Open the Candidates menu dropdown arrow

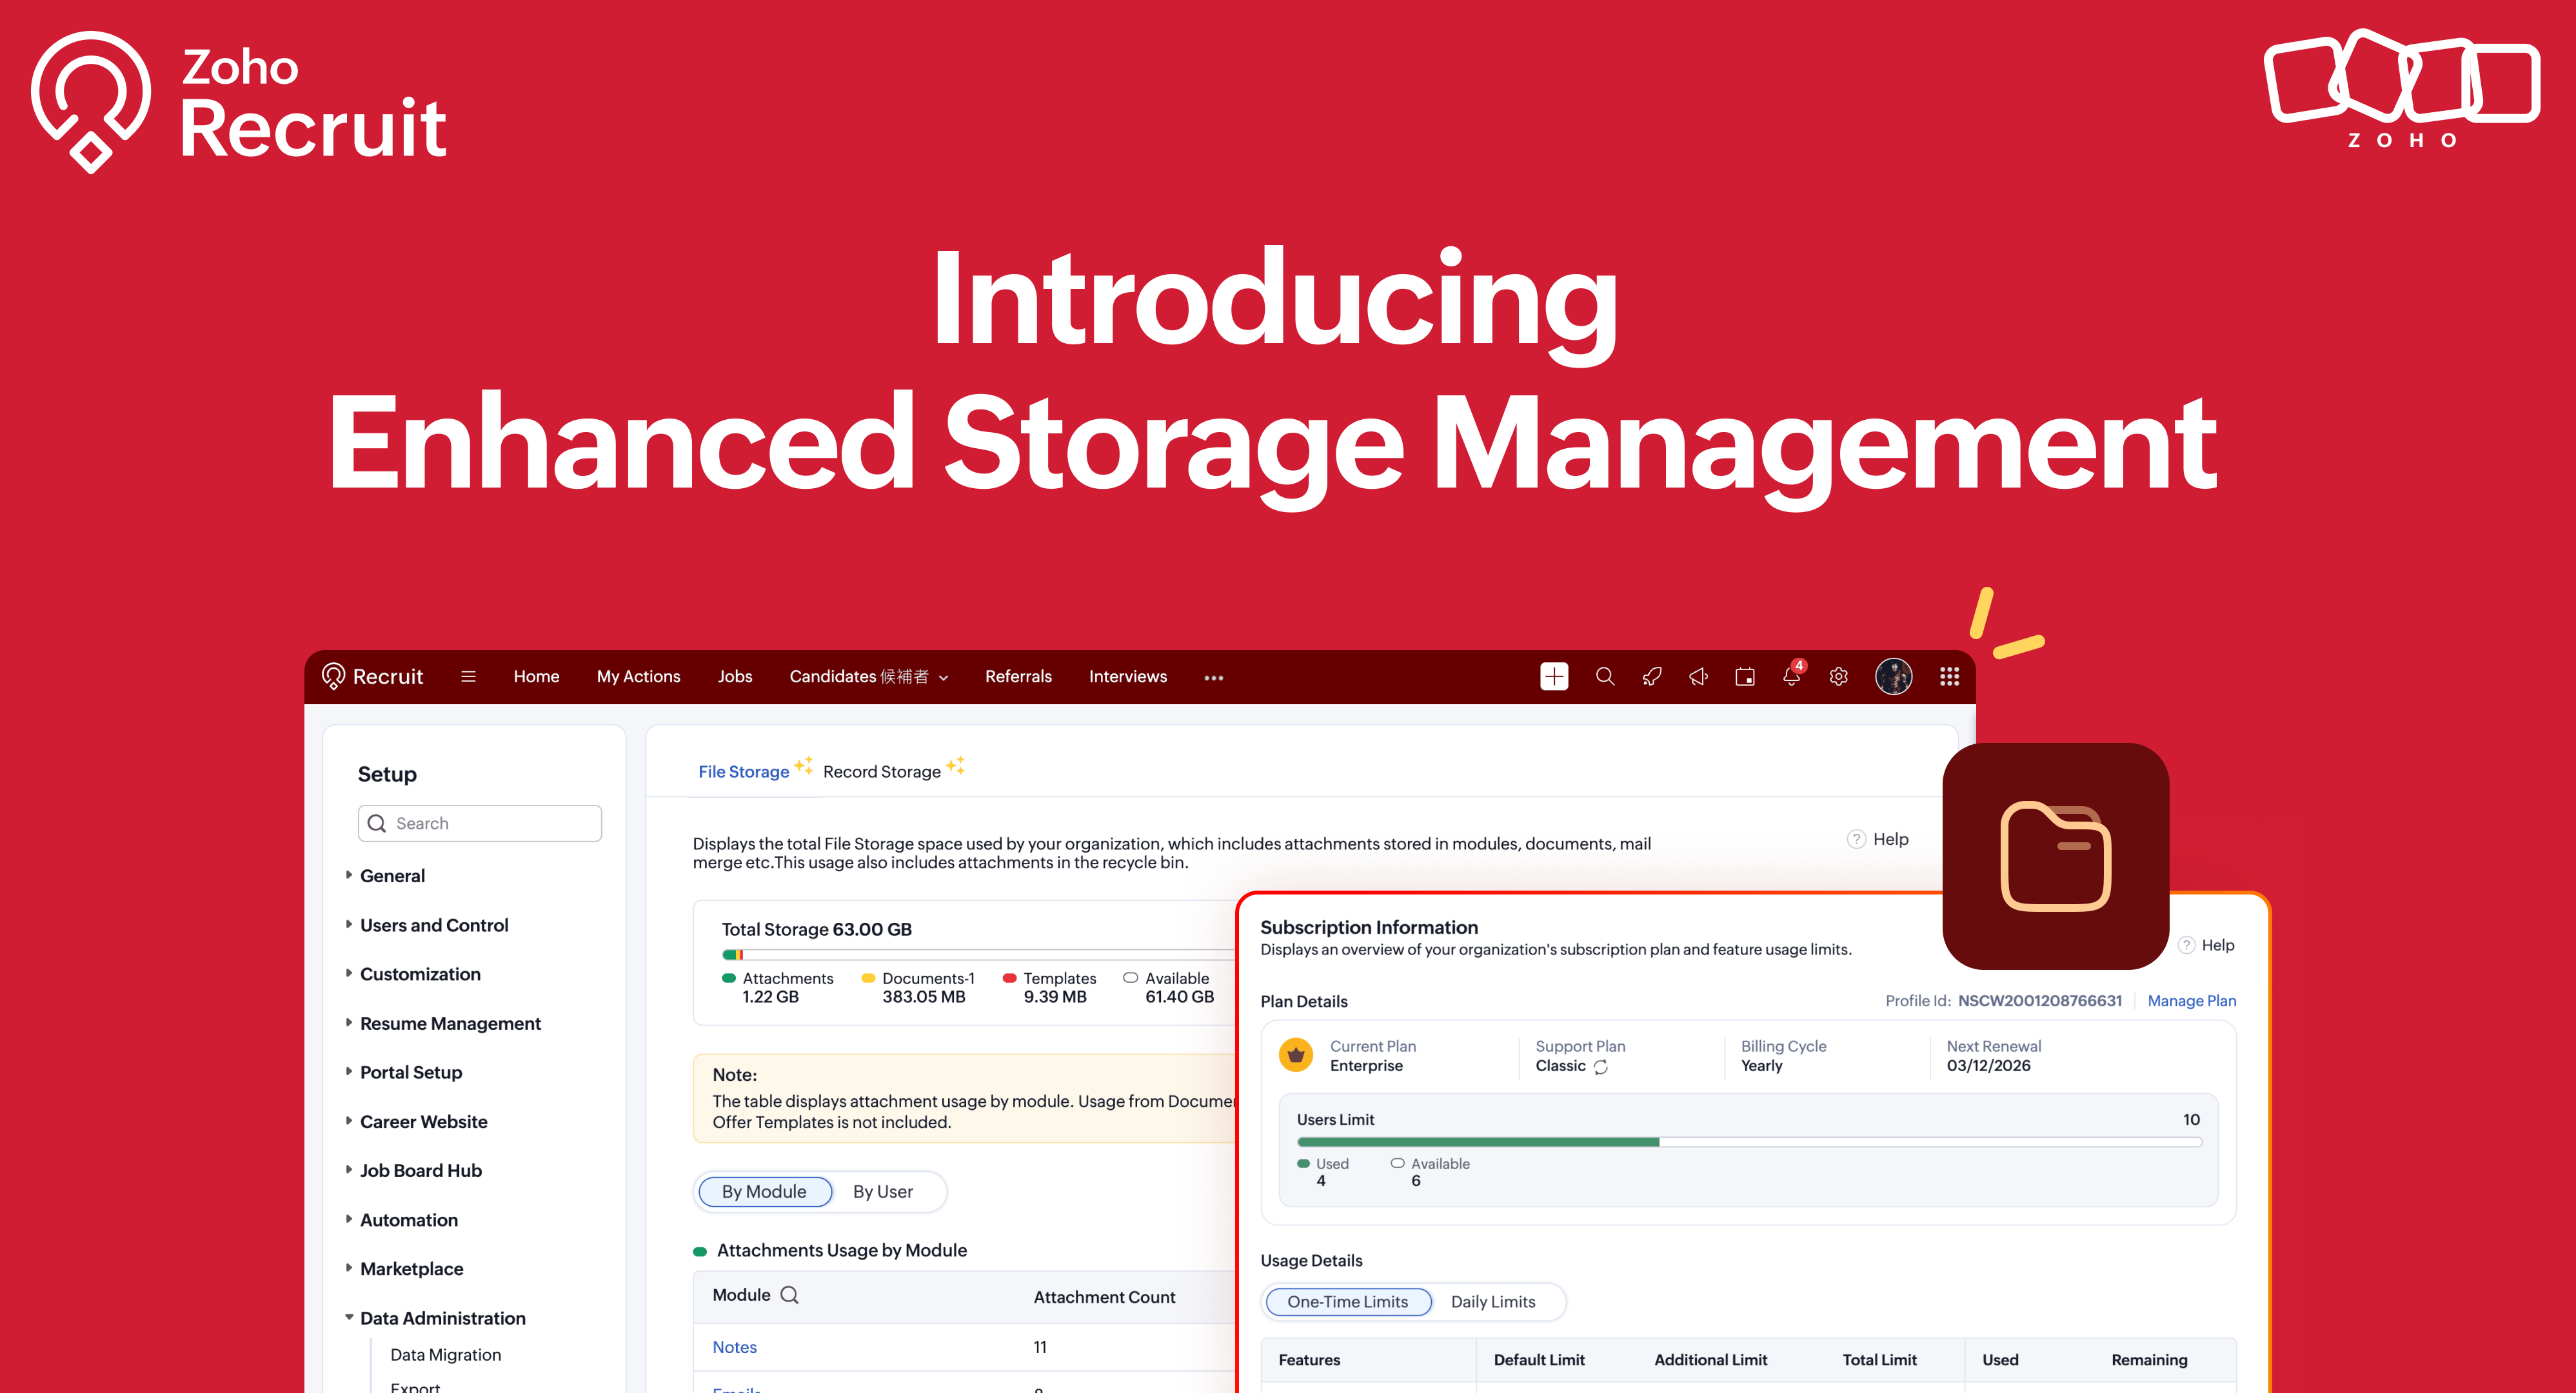pyautogui.click(x=943, y=678)
